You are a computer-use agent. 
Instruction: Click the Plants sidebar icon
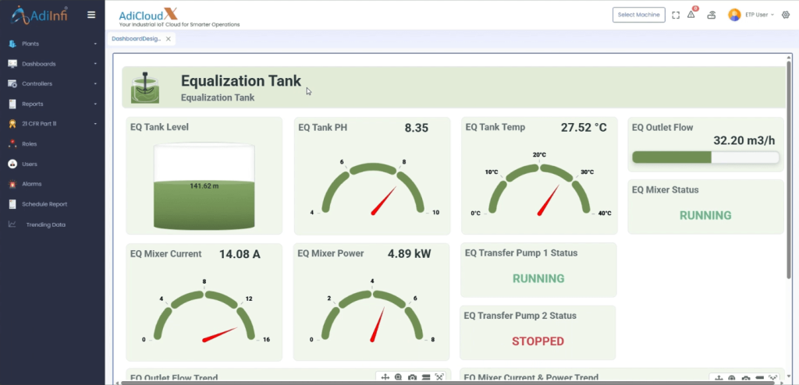(x=12, y=44)
